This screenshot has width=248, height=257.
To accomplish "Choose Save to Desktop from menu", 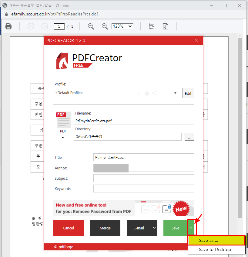I will [x=216, y=249].
